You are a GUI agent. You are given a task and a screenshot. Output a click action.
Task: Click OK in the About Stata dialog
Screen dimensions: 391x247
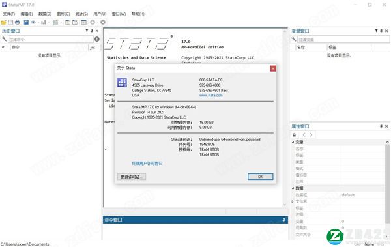click(260, 177)
